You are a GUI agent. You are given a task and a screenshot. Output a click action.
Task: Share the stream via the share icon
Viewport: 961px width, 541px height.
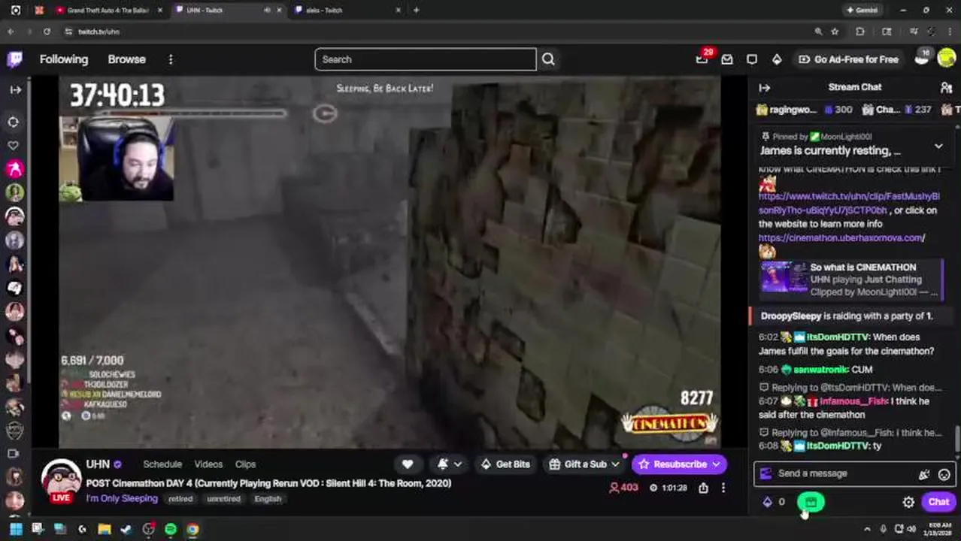click(x=703, y=488)
